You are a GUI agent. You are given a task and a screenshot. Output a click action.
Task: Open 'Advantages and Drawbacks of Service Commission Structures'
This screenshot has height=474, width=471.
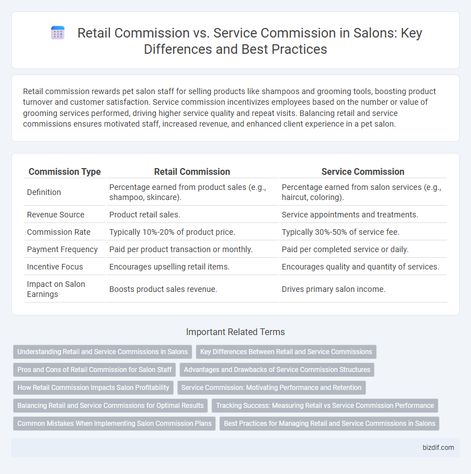pos(277,370)
